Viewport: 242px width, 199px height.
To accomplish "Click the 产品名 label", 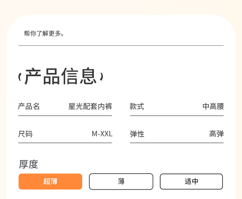I will 29,106.
